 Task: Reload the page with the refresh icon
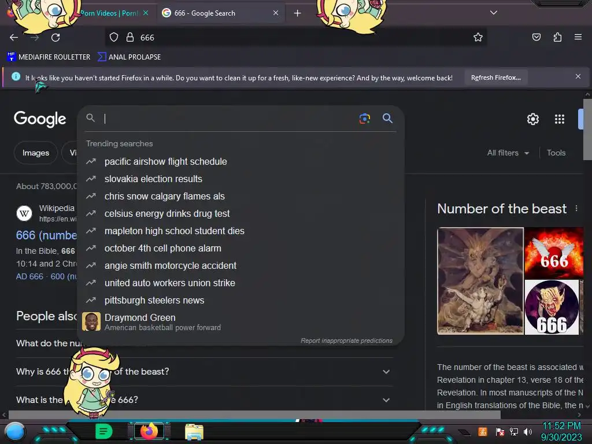pos(55,38)
